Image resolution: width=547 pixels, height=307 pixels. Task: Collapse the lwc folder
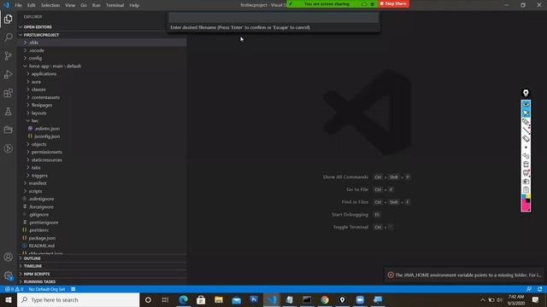pyautogui.click(x=103, y=121)
